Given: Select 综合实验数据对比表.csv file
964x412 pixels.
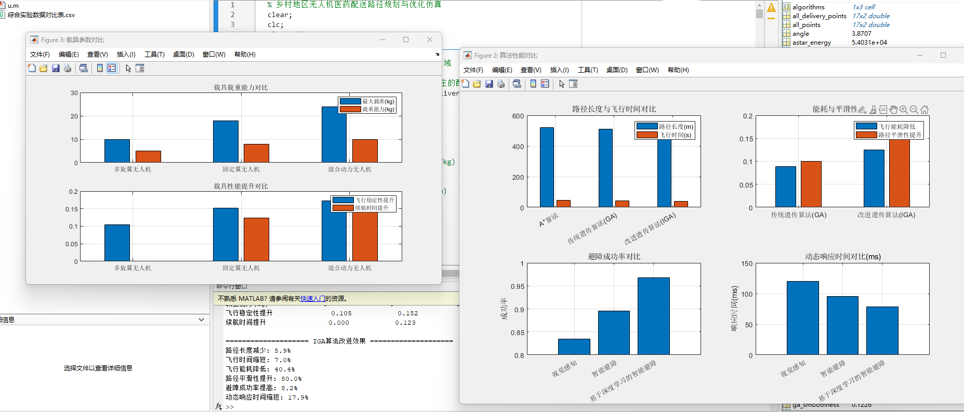Looking at the screenshot, I should tap(41, 15).
